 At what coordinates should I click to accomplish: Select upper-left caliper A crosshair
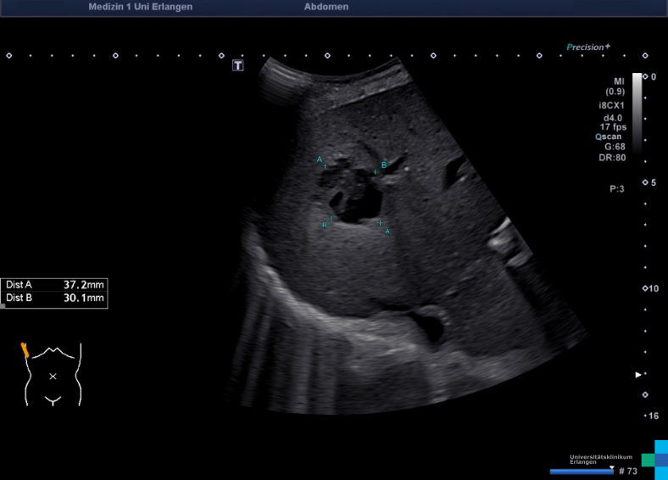pyautogui.click(x=326, y=166)
